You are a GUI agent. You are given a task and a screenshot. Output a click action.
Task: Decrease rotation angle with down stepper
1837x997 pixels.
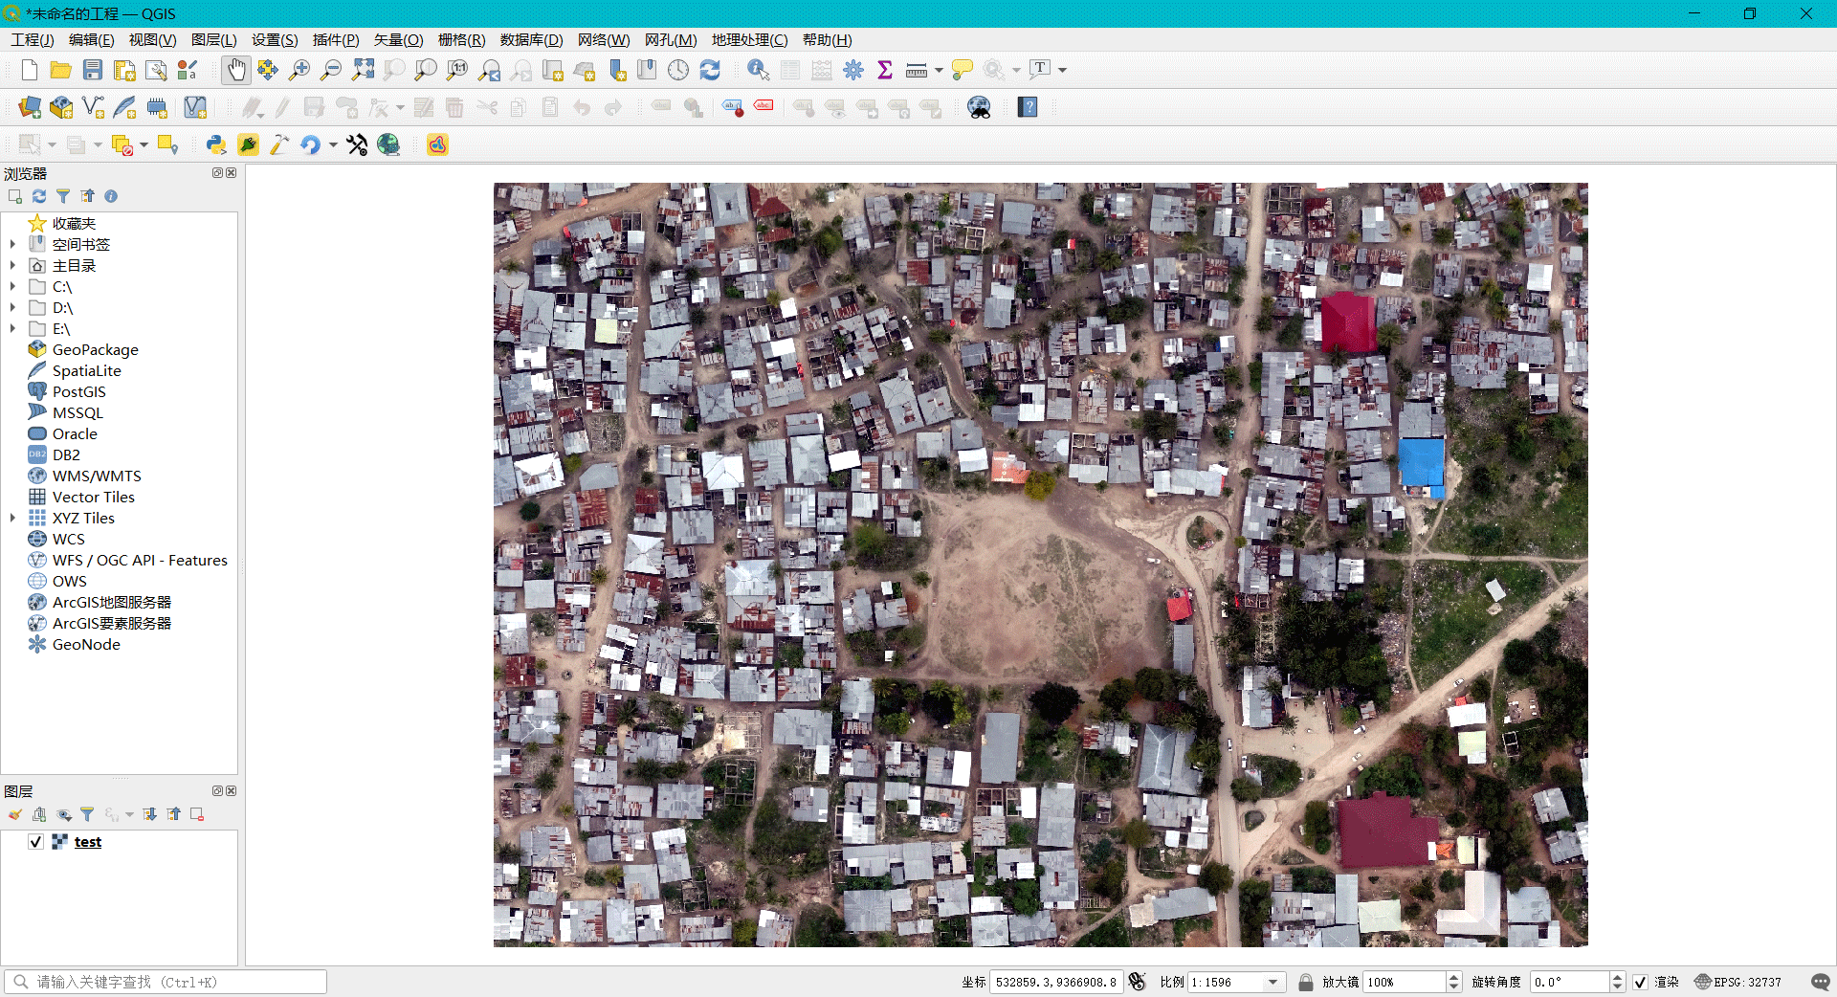[x=1617, y=986]
